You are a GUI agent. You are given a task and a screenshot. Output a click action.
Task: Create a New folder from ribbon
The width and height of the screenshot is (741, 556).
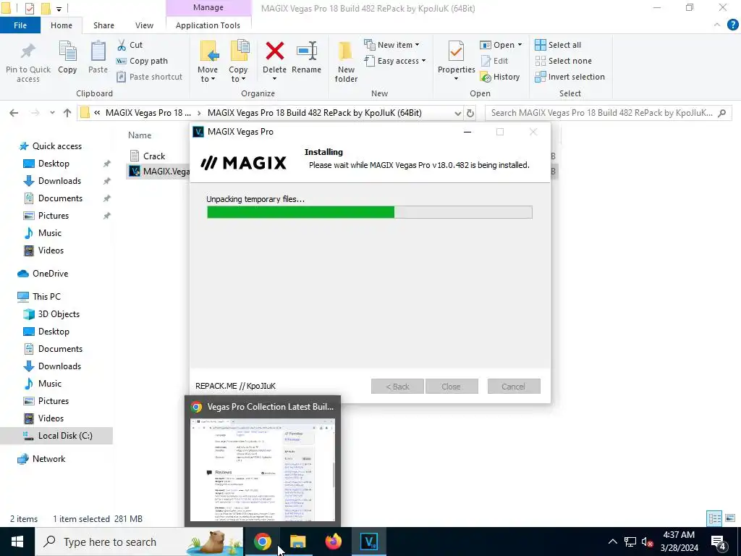(346, 62)
